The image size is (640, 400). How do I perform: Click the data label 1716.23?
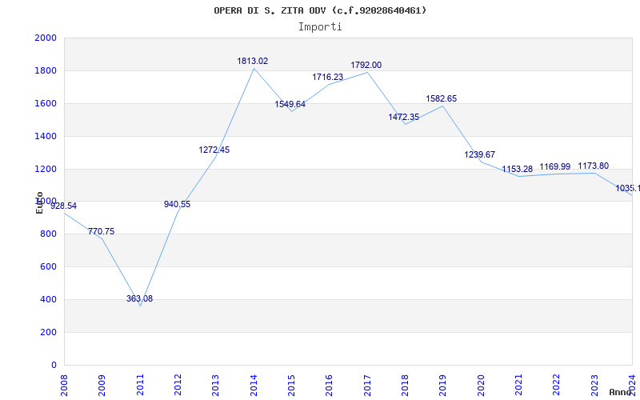point(328,77)
